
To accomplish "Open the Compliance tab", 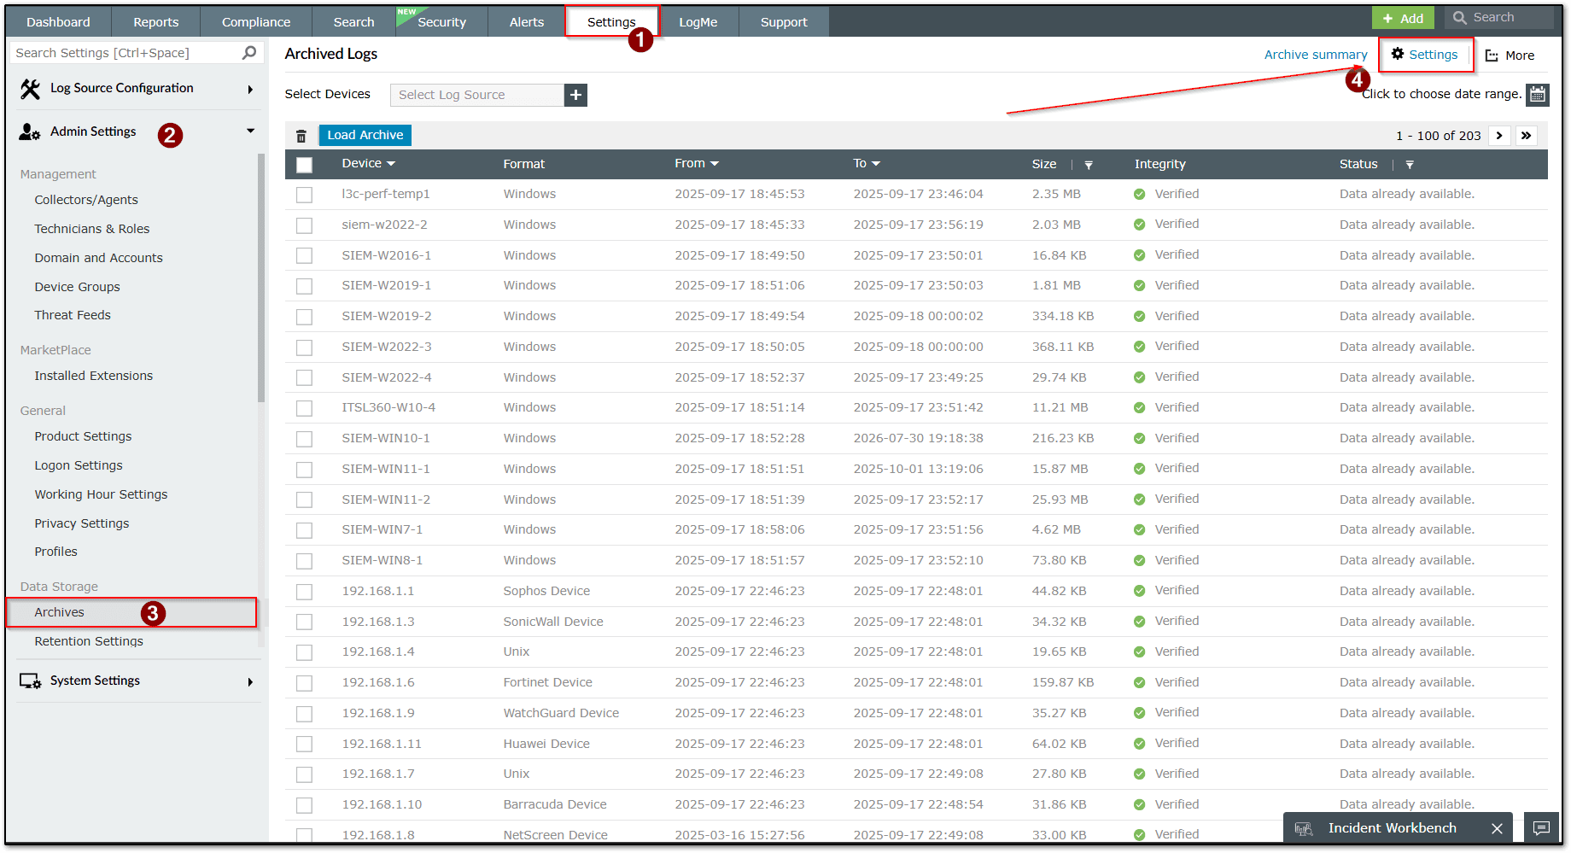I will (x=256, y=22).
